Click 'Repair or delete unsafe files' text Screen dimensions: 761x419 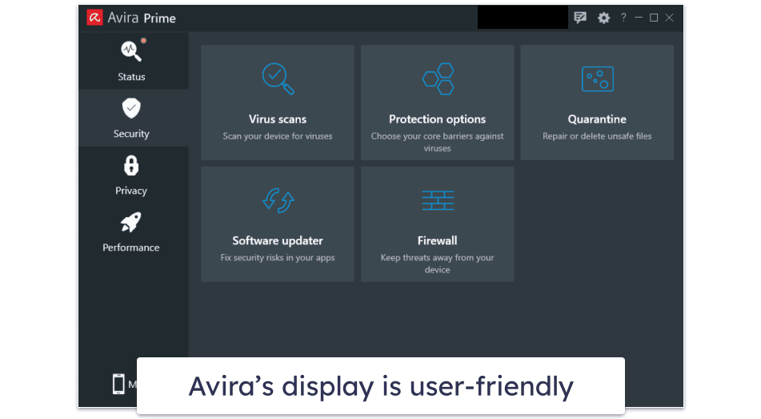coord(597,136)
